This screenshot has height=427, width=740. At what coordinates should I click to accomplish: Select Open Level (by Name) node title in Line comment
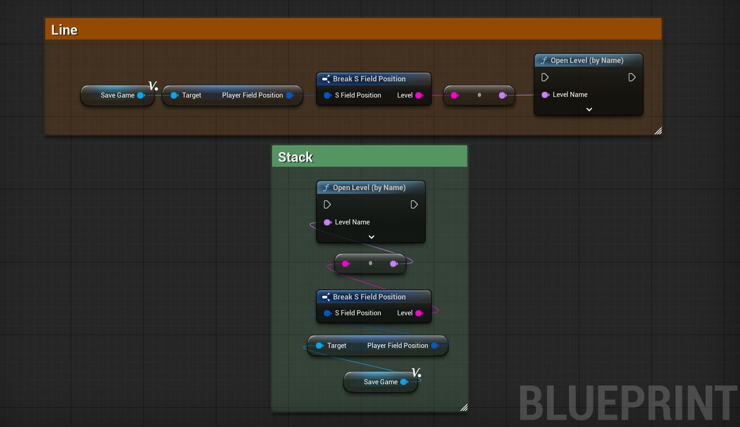tap(587, 60)
